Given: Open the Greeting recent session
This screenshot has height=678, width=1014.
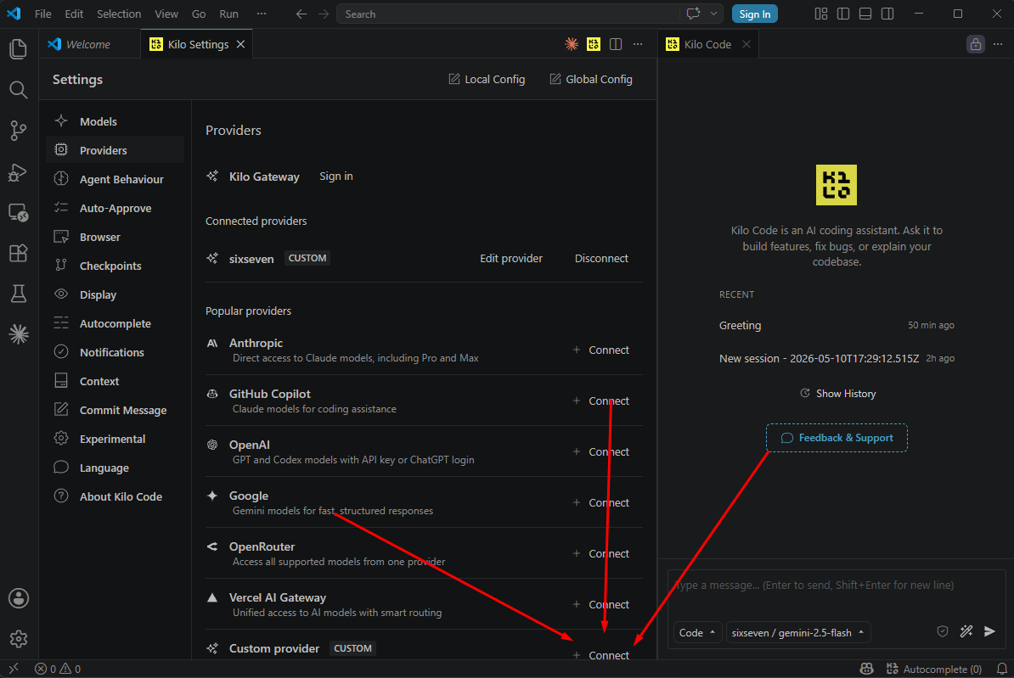Looking at the screenshot, I should coord(837,325).
